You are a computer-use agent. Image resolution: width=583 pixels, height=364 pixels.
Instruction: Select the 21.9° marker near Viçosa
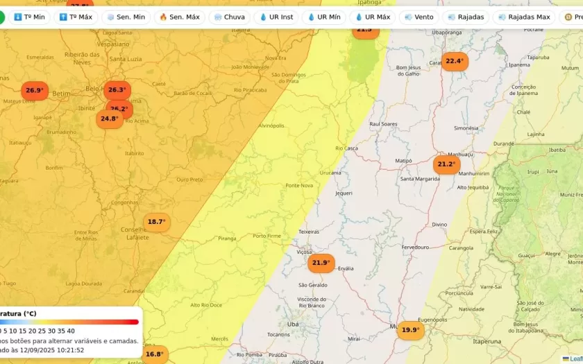321,263
